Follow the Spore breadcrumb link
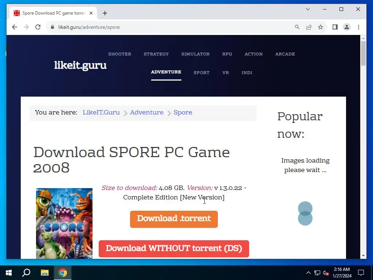The width and height of the screenshot is (373, 280). 183,113
